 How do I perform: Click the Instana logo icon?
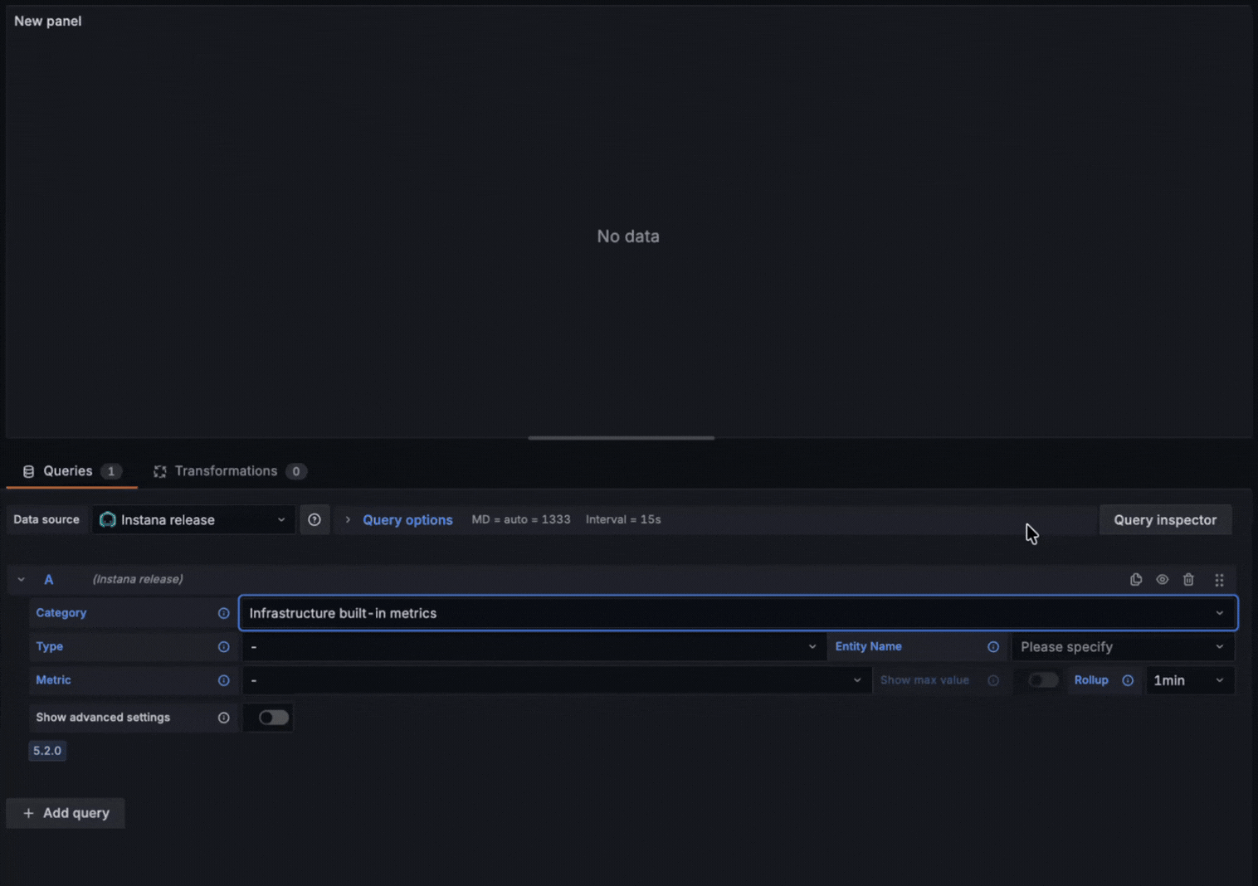108,520
